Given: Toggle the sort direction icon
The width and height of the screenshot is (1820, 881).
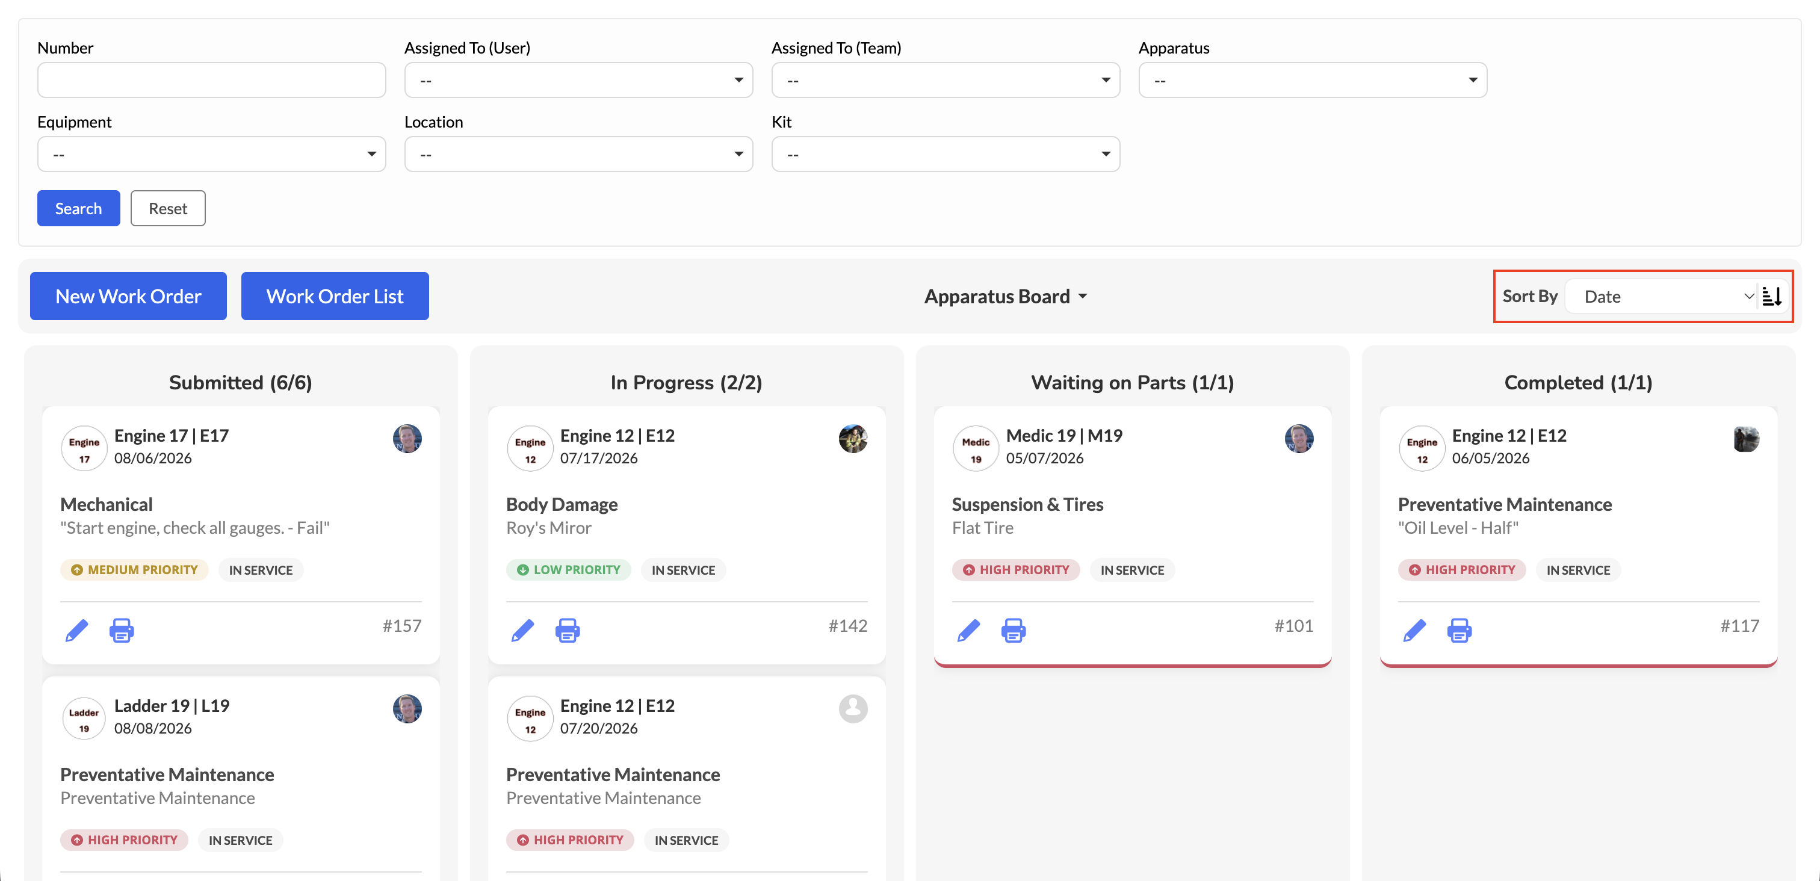Looking at the screenshot, I should point(1771,297).
